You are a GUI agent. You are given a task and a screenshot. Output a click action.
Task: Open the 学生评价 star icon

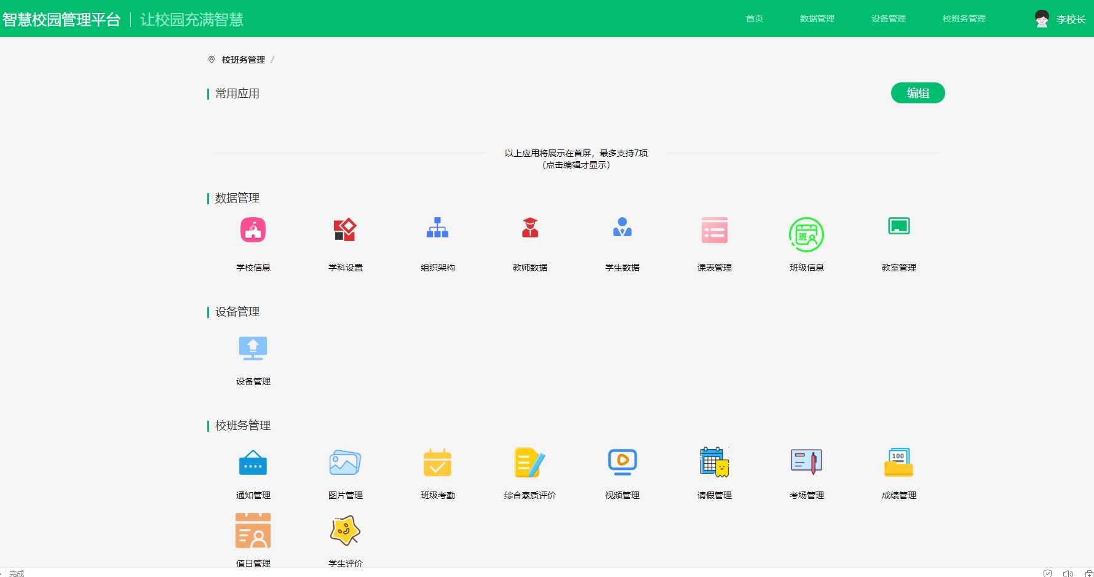[345, 531]
